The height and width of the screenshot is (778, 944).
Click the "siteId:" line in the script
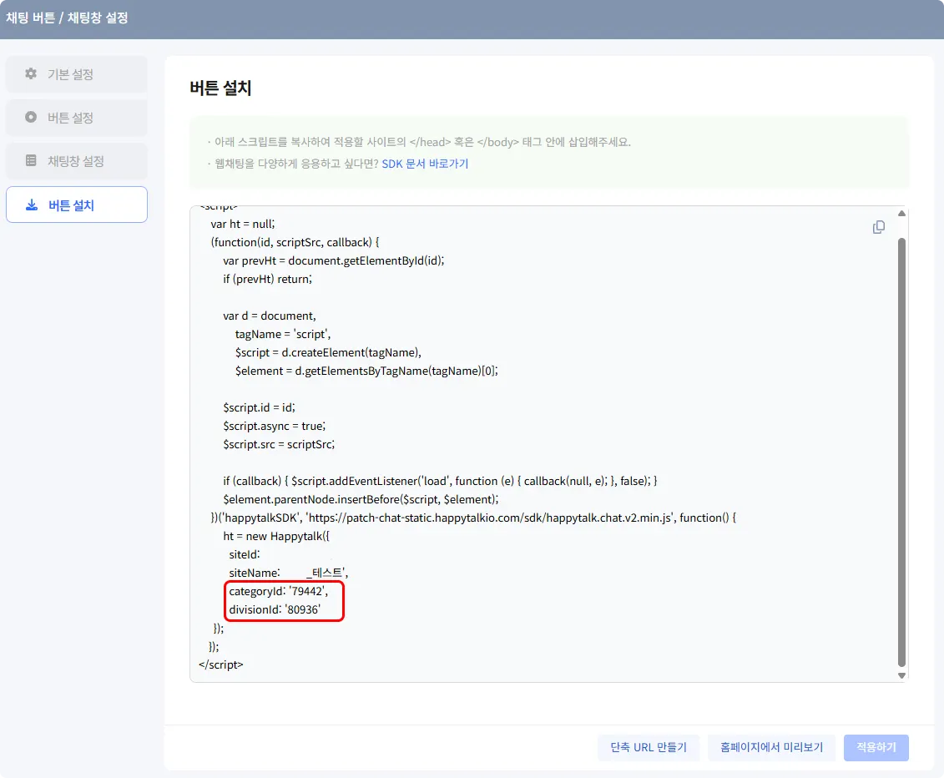[245, 554]
